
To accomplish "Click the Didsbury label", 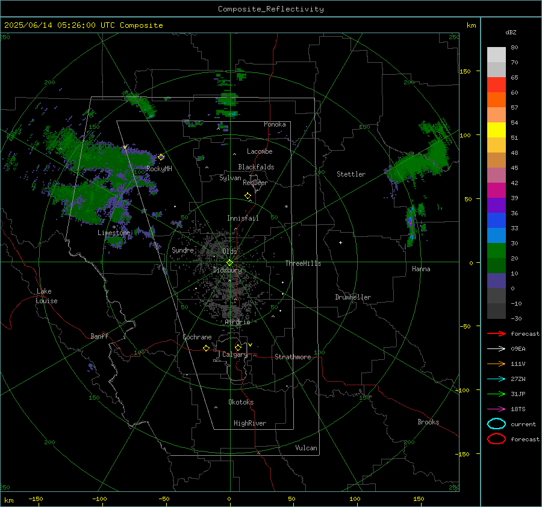I will click(x=227, y=270).
